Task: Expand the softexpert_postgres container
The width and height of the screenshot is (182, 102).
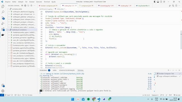Action: 9,22
